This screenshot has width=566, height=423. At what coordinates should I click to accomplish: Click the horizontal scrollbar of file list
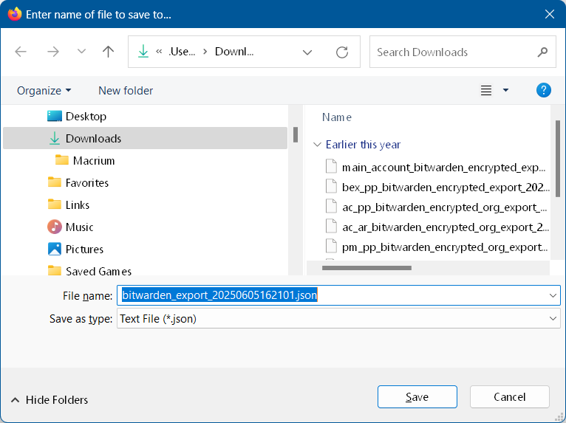[x=366, y=268]
